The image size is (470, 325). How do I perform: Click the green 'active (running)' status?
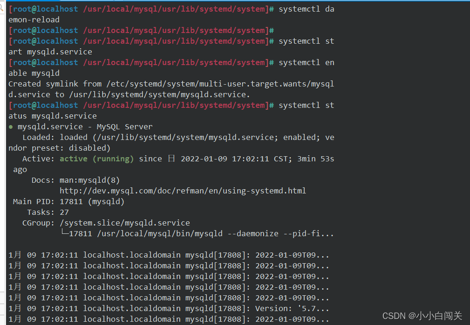(96, 159)
